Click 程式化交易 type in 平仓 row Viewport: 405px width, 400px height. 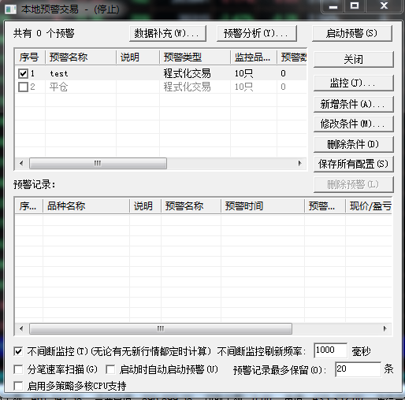click(x=187, y=87)
